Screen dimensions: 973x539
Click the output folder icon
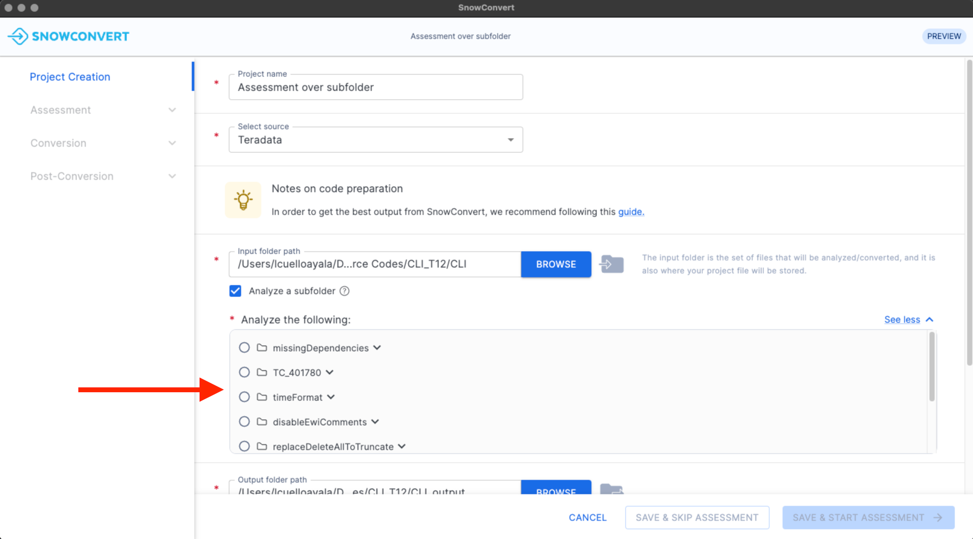click(611, 490)
